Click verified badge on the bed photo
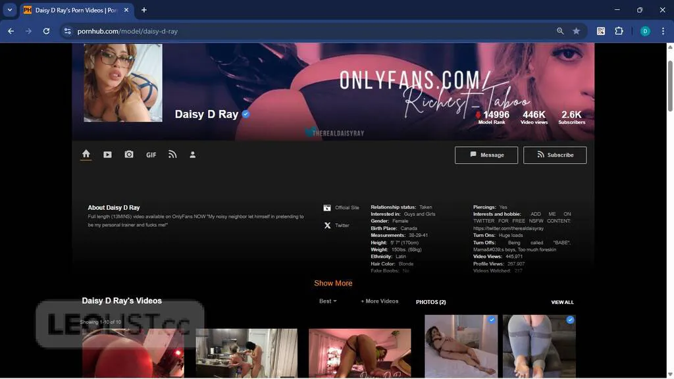 (x=492, y=320)
